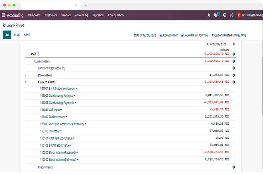Image resolution: width=263 pixels, height=174 pixels.
Task: Open dropdown for 104041 VAT Input
Action: [x=61, y=110]
